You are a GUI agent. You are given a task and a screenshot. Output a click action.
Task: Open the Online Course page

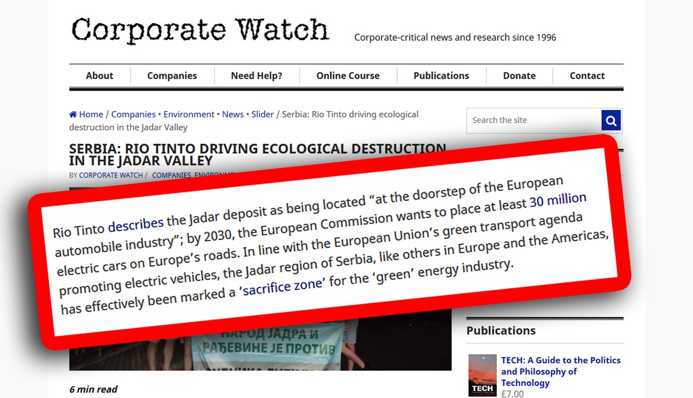tap(348, 76)
